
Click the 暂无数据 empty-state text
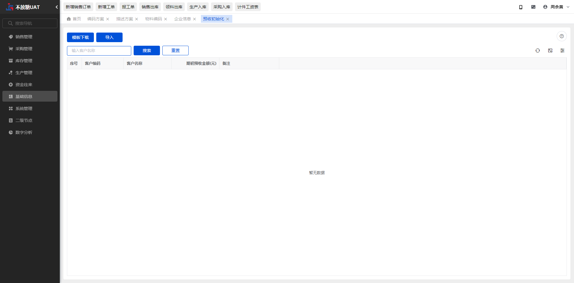317,173
